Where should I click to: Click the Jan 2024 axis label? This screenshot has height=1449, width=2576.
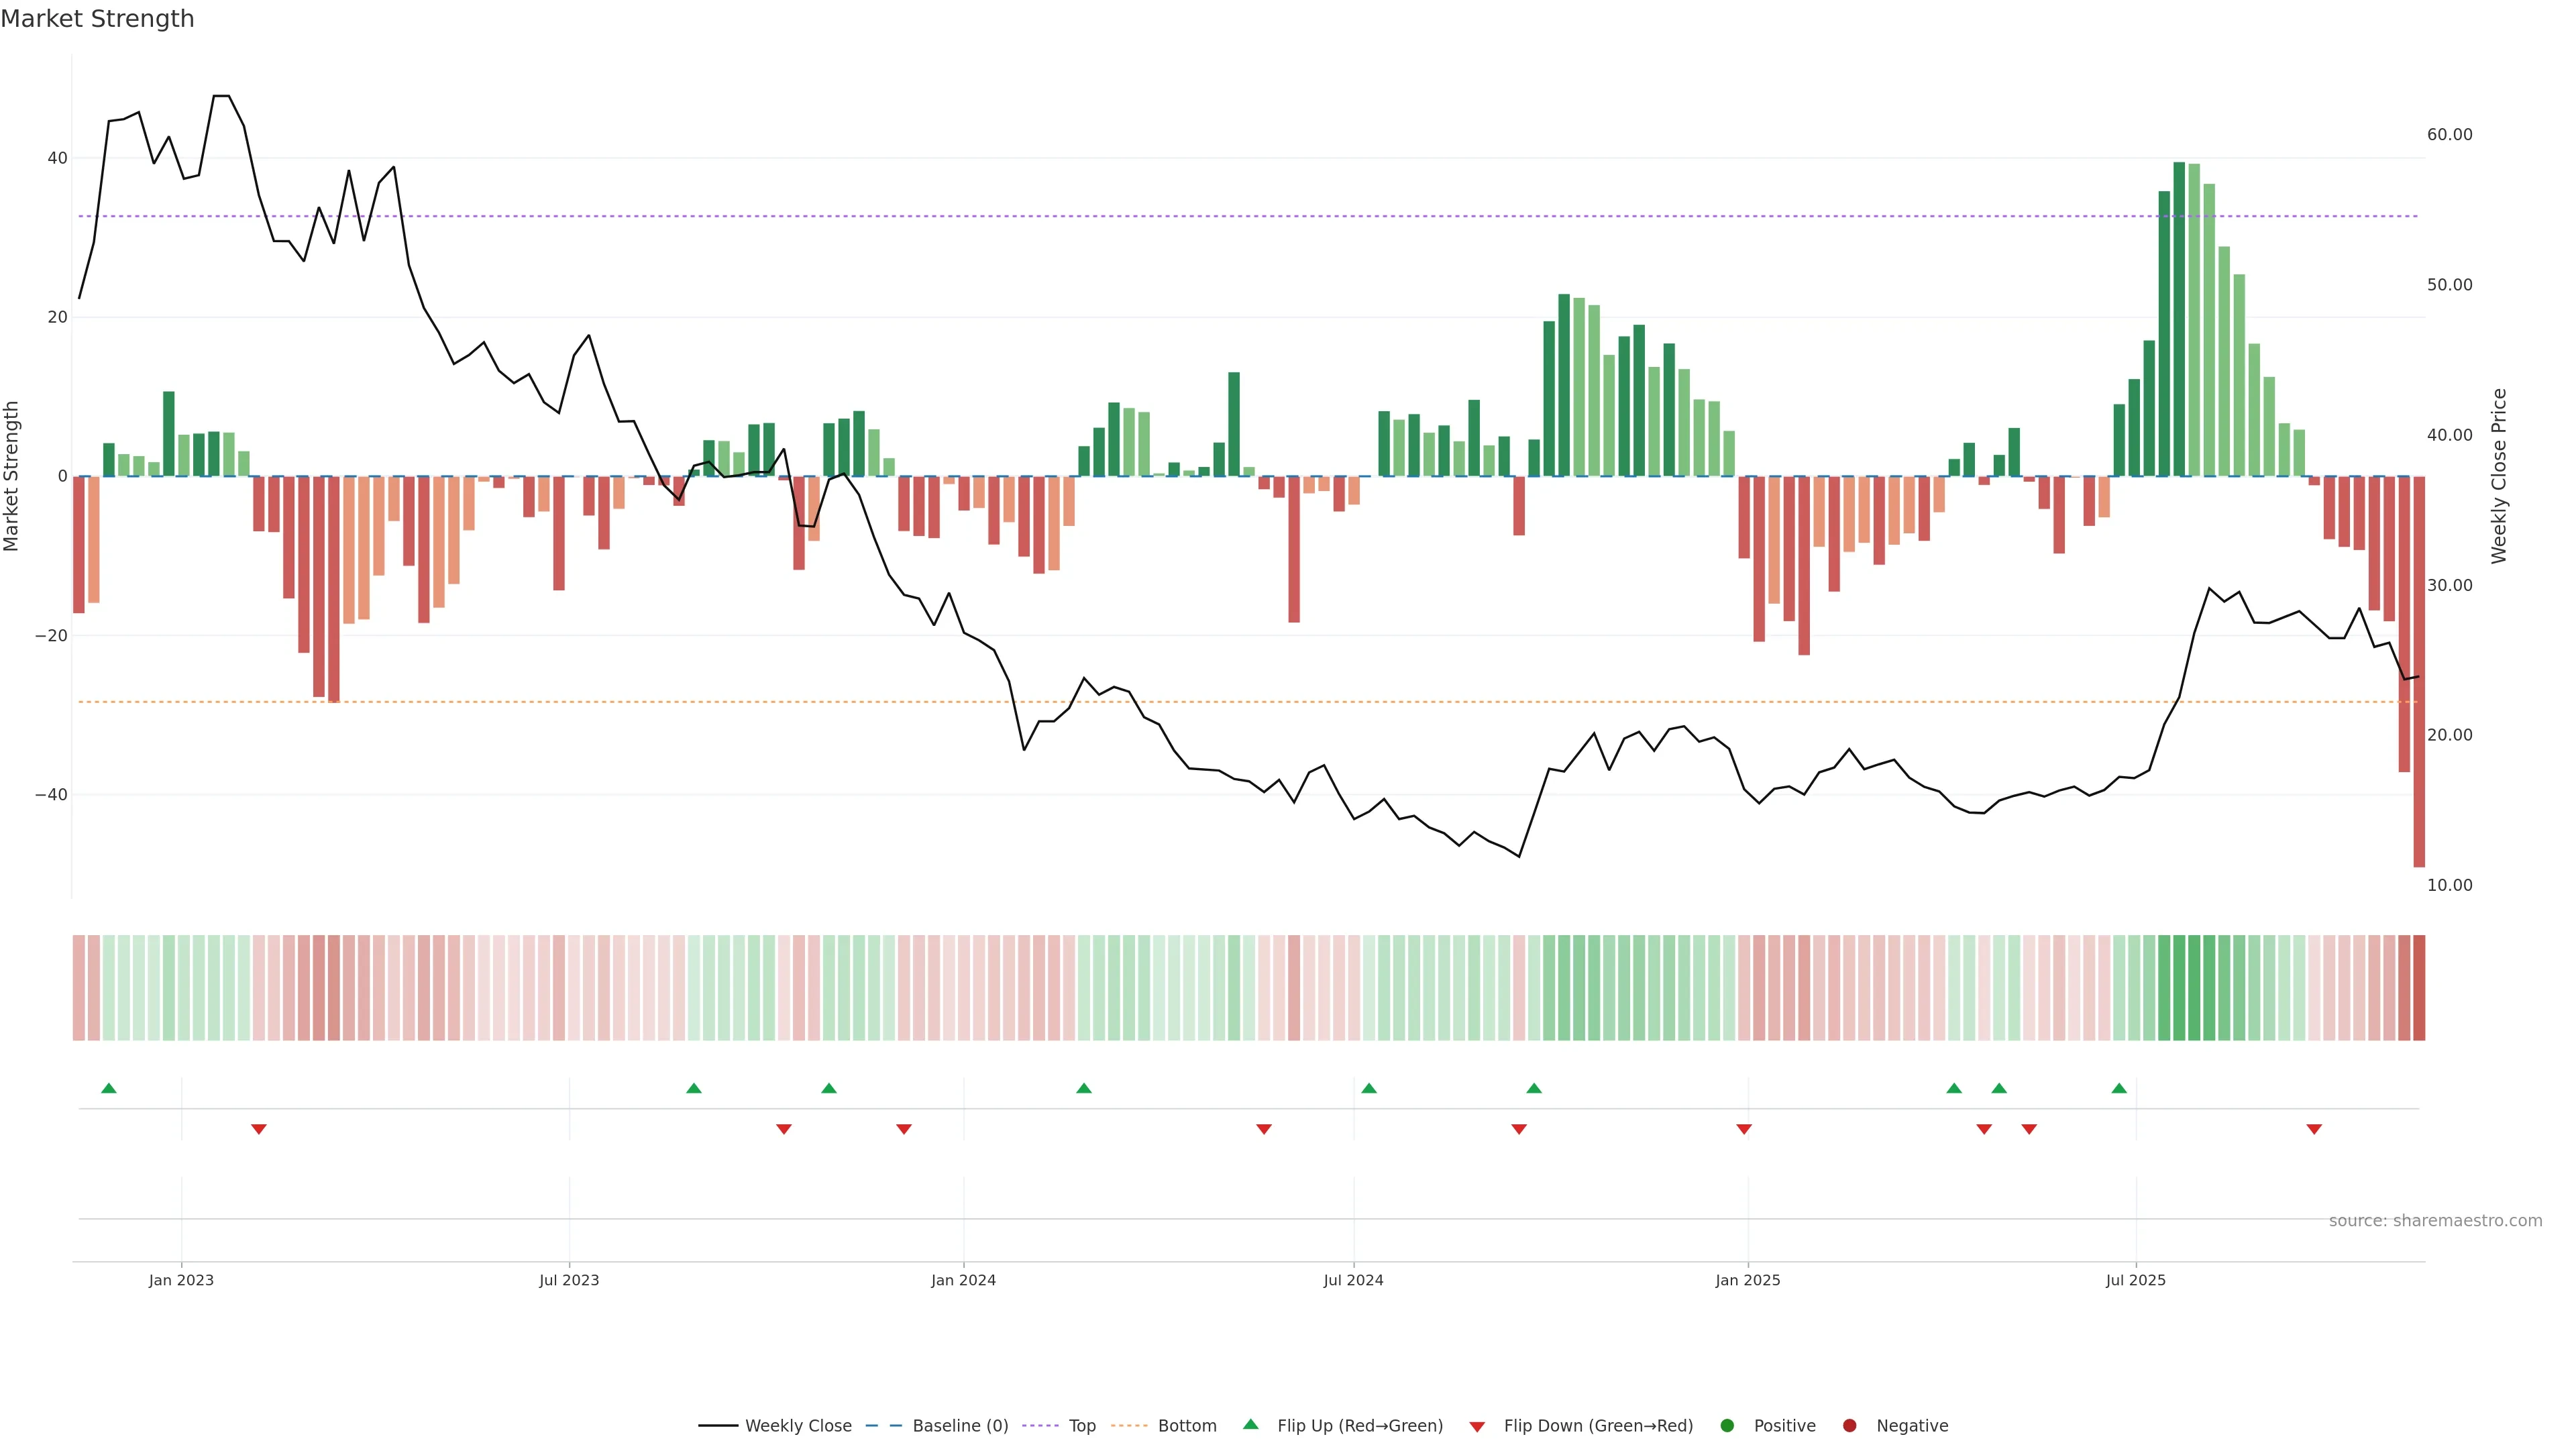coord(963,1280)
